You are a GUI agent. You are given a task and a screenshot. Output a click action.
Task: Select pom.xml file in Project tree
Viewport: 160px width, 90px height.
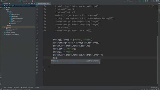(9, 31)
